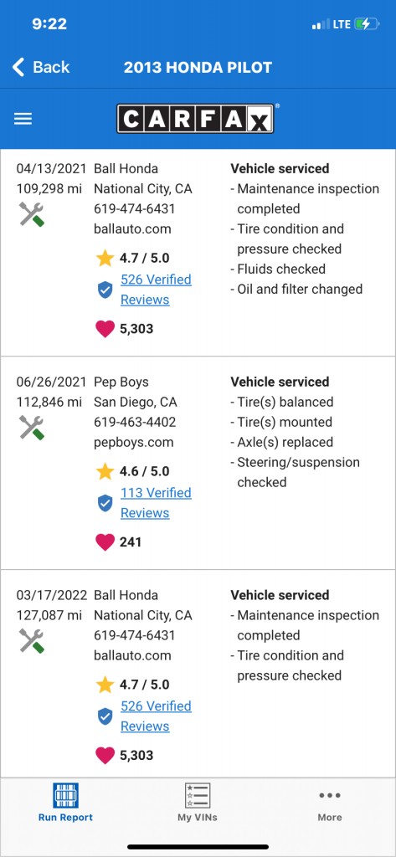This screenshot has height=857, width=396.
Task: Tap the wrench service icon for 06/26/2021
Action: (x=32, y=428)
